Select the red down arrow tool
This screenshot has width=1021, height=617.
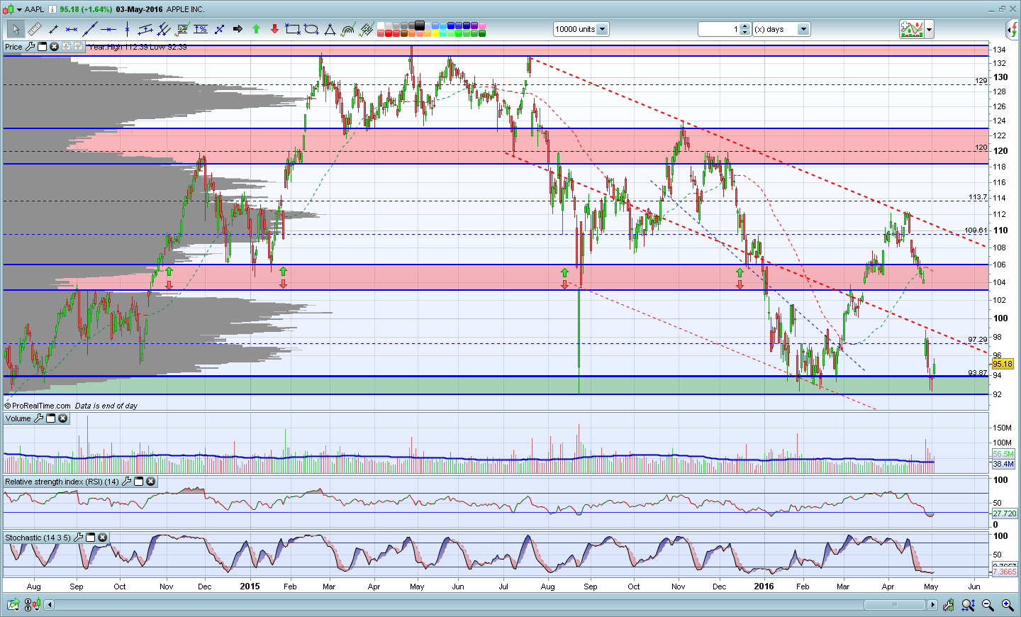point(274,29)
